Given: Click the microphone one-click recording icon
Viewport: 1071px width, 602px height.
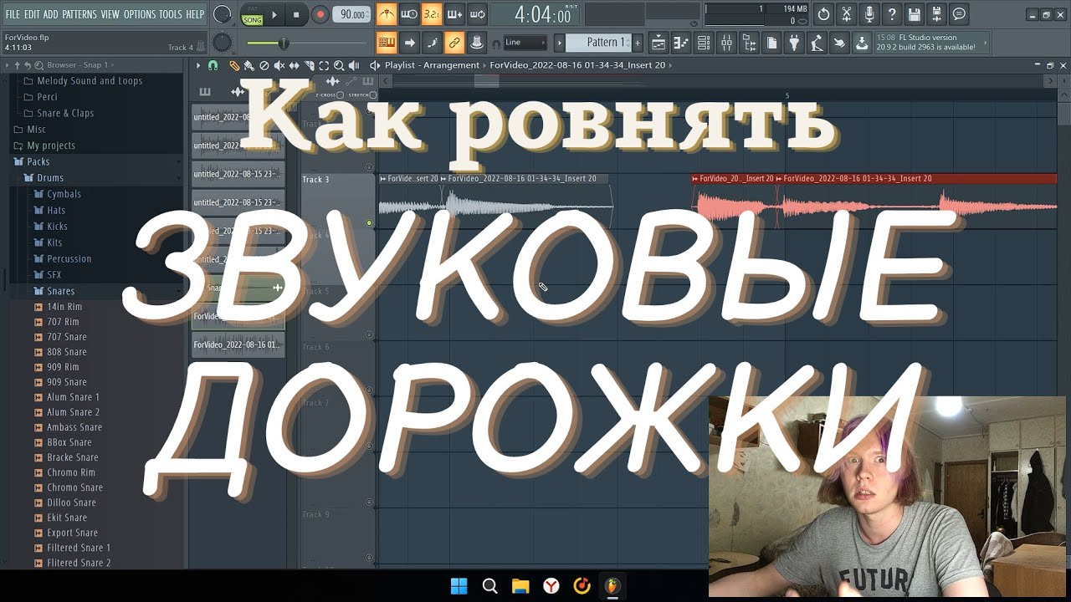Looking at the screenshot, I should [869, 14].
